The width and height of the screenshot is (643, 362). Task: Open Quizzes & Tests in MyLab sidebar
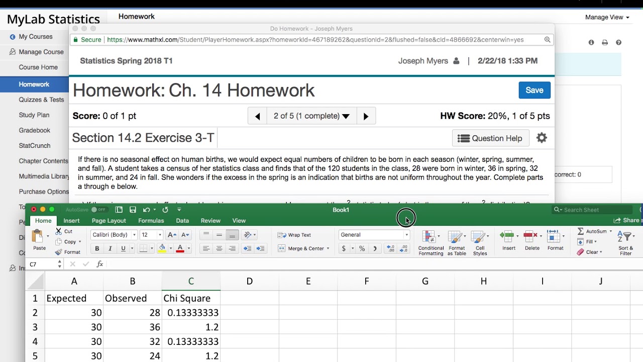[x=41, y=100]
